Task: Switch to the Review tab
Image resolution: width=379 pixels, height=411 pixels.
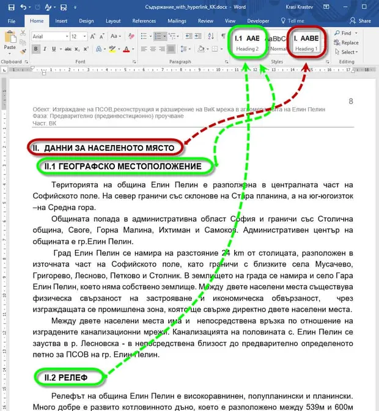Action: pyautogui.click(x=205, y=21)
